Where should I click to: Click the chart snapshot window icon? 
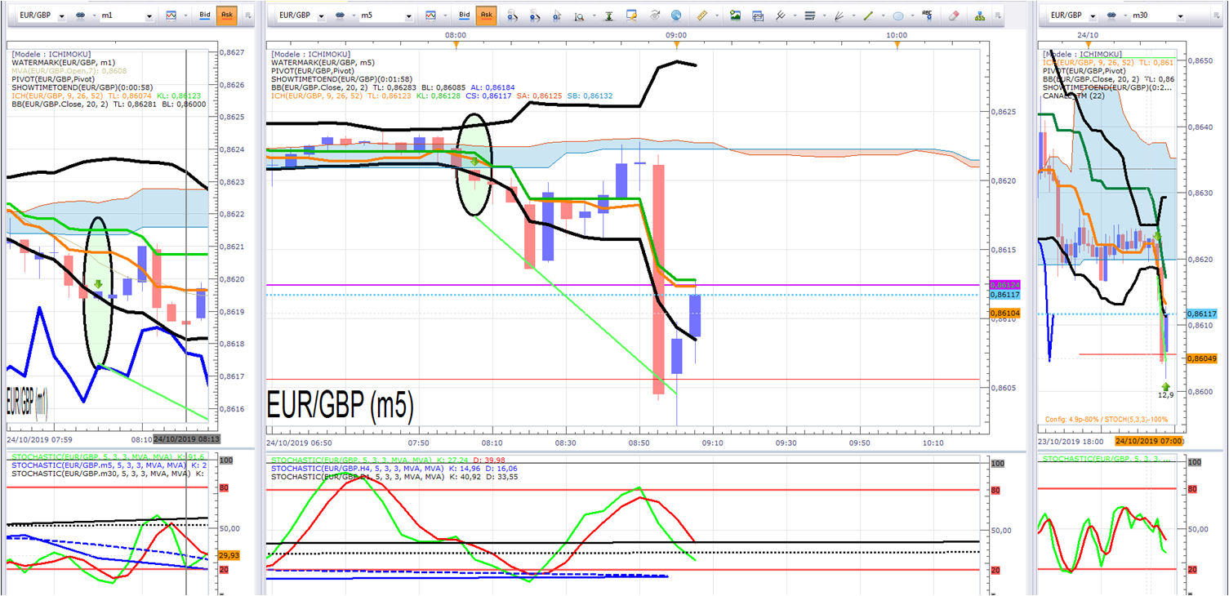(x=758, y=16)
